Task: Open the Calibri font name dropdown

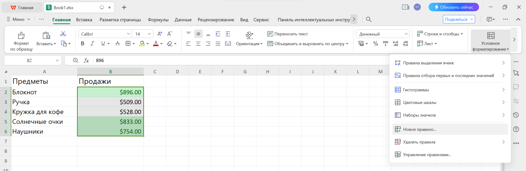Action: coord(128,34)
